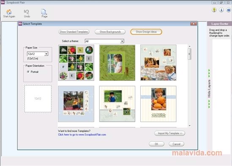Open the Page toolbar icon

tap(44, 12)
